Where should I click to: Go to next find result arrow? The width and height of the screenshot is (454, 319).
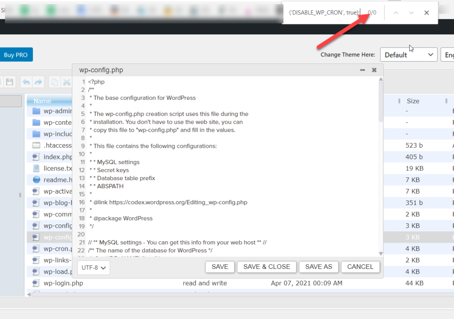point(411,13)
